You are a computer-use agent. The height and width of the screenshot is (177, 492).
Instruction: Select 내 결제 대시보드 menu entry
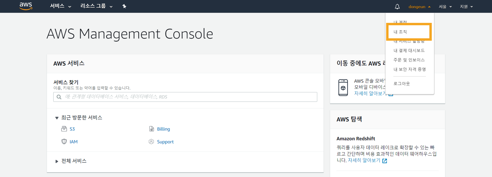pyautogui.click(x=409, y=50)
